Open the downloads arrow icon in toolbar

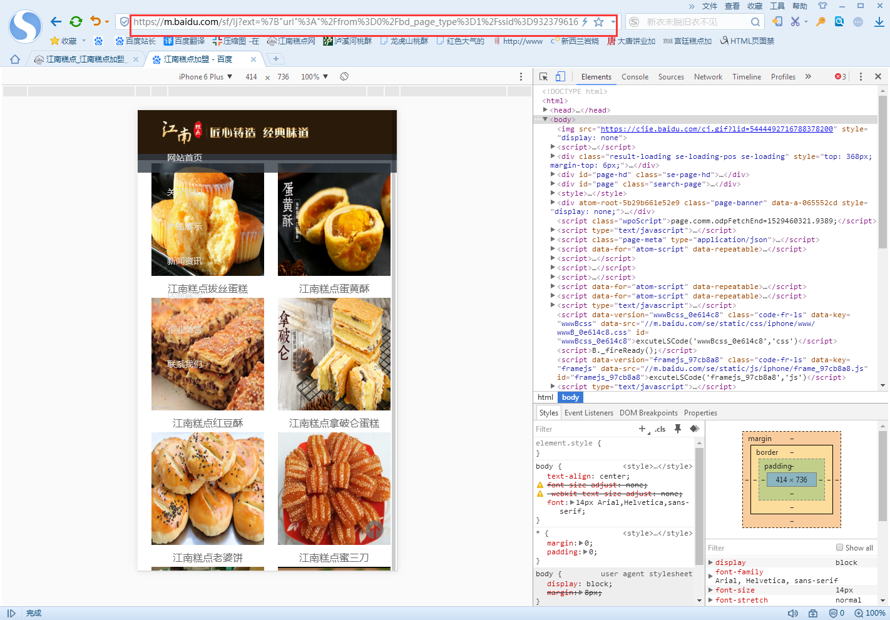pyautogui.click(x=879, y=21)
